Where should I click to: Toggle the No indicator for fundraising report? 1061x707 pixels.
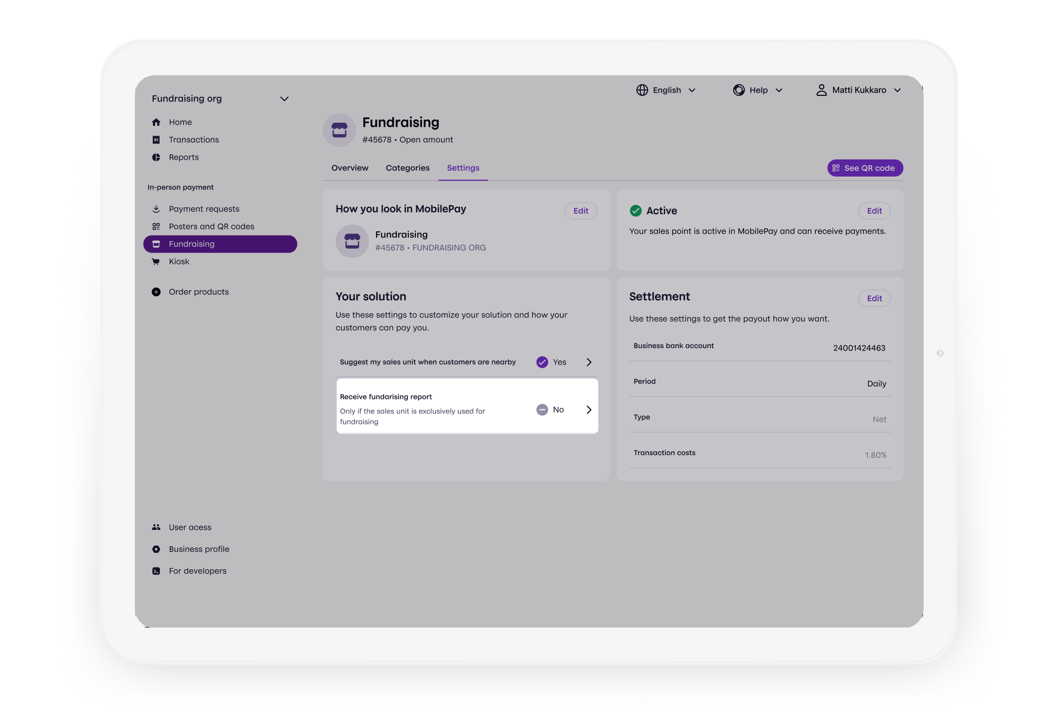542,409
